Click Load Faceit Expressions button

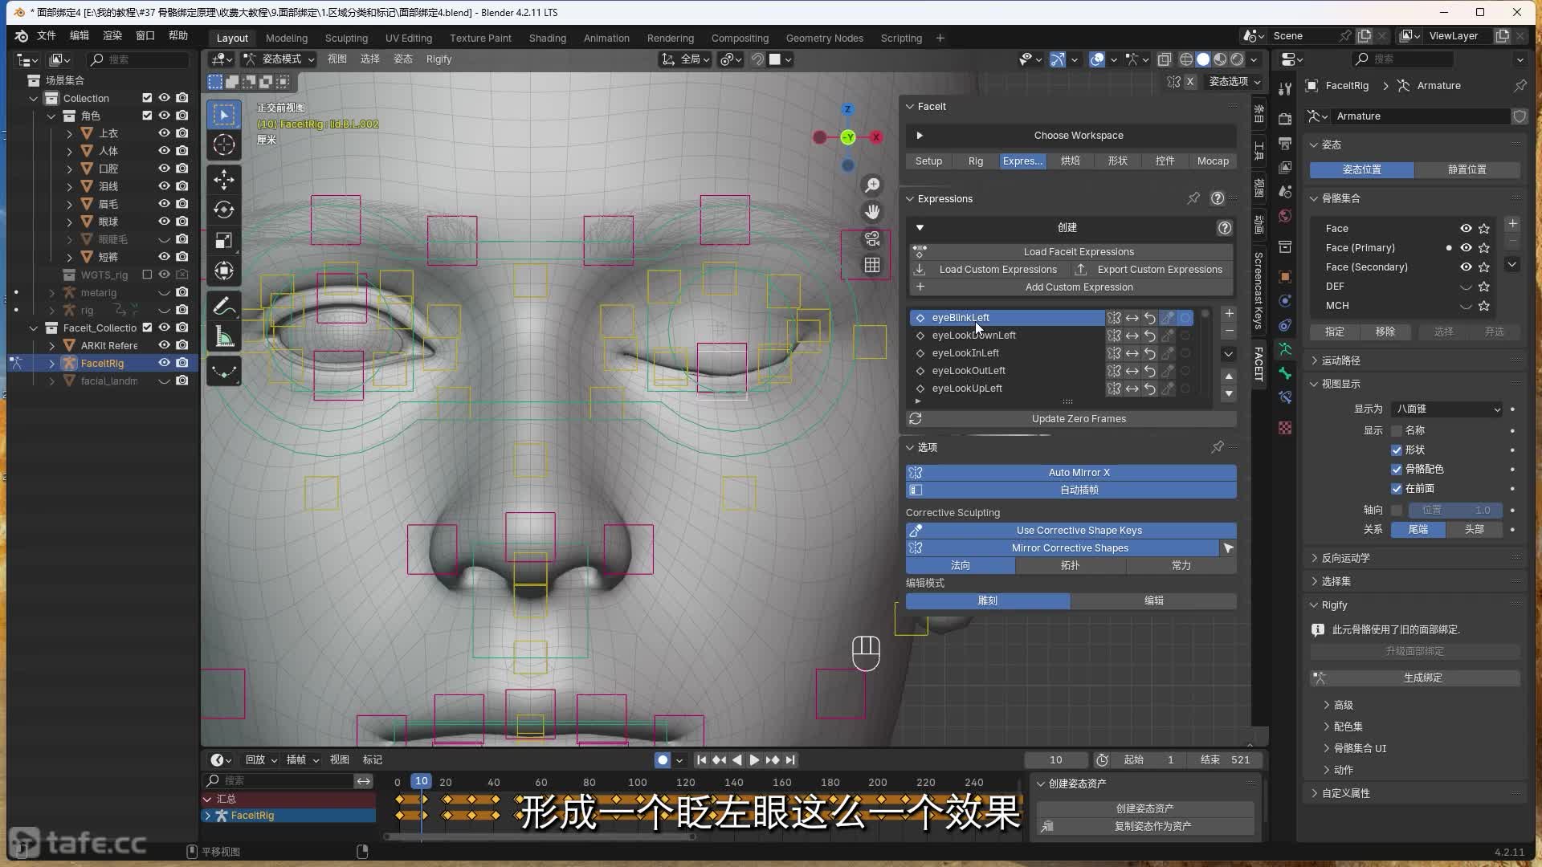click(1071, 252)
